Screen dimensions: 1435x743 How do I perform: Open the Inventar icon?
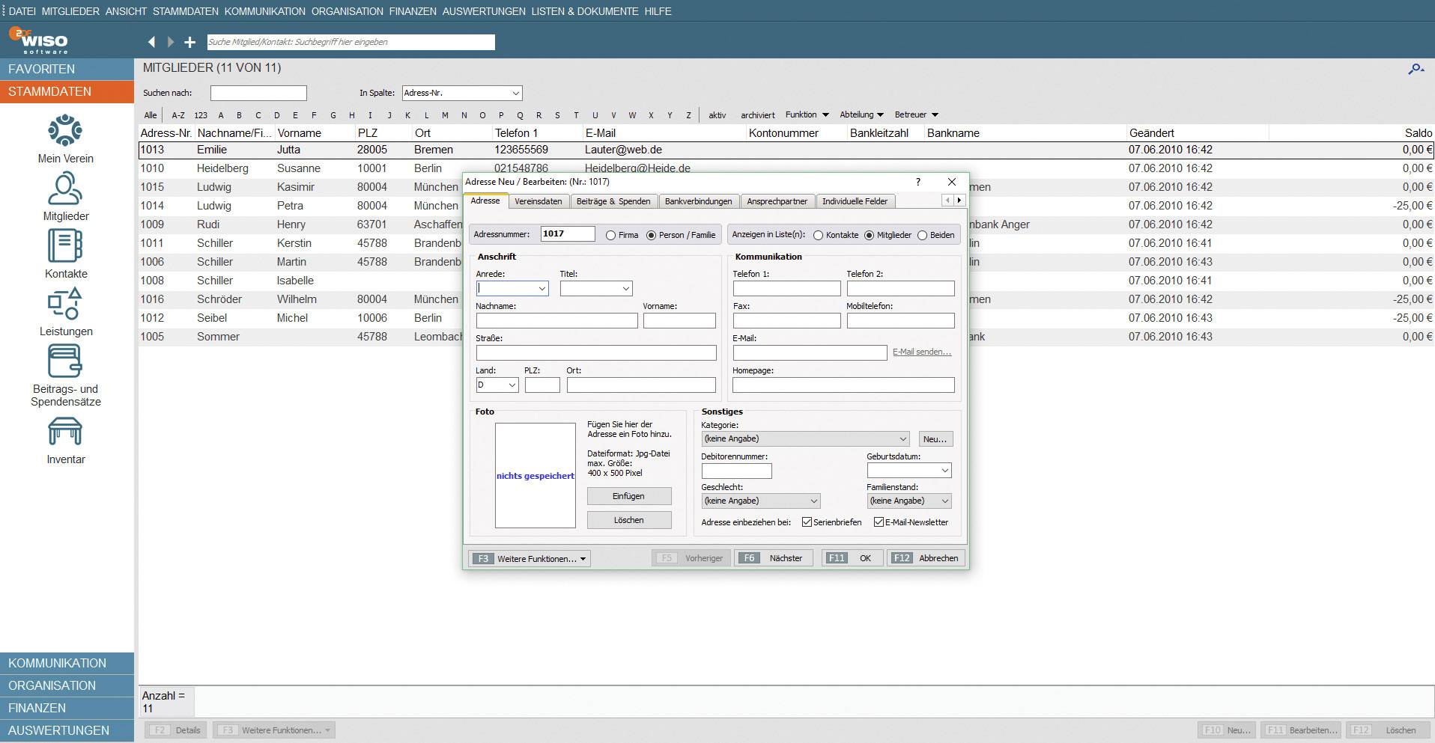click(x=65, y=432)
